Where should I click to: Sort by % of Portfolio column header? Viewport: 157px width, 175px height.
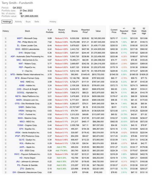coord(50,31)
